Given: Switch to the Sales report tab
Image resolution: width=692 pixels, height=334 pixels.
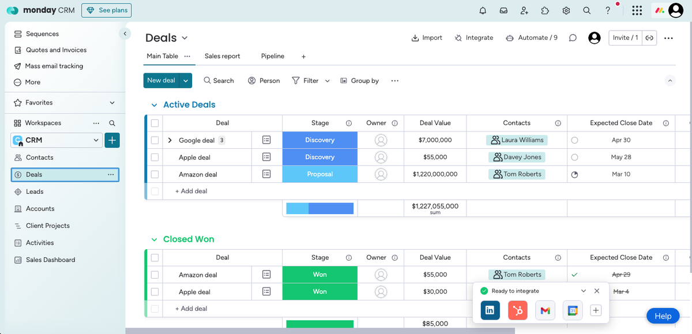Looking at the screenshot, I should 223,56.
